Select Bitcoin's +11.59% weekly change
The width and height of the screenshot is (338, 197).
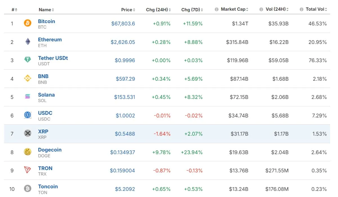[x=193, y=24]
